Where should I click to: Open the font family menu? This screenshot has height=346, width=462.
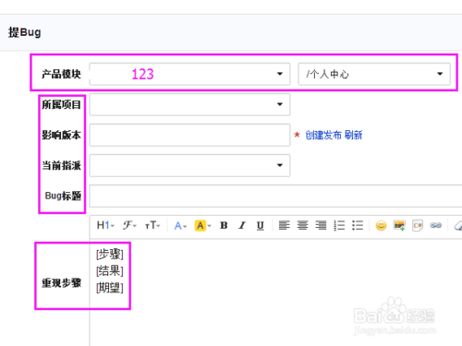(x=129, y=225)
